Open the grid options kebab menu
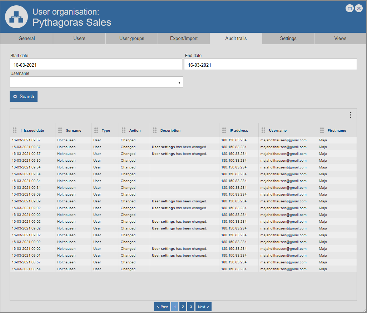Screen dimensions: 367x313 [x=350, y=115]
